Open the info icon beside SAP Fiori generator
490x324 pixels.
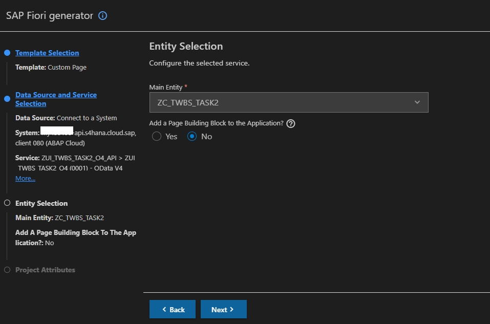pos(102,16)
